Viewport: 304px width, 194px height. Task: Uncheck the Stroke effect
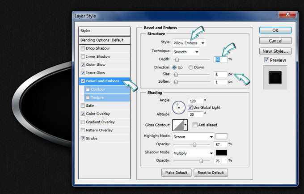click(x=83, y=139)
